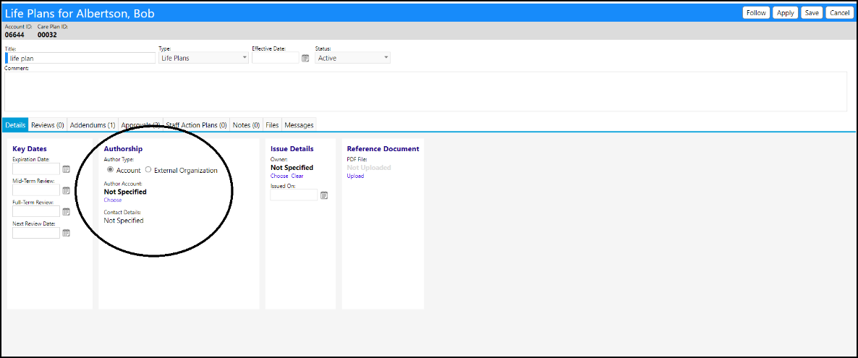
Task: Open the Staff Action Plans (0) tab
Action: pos(197,125)
